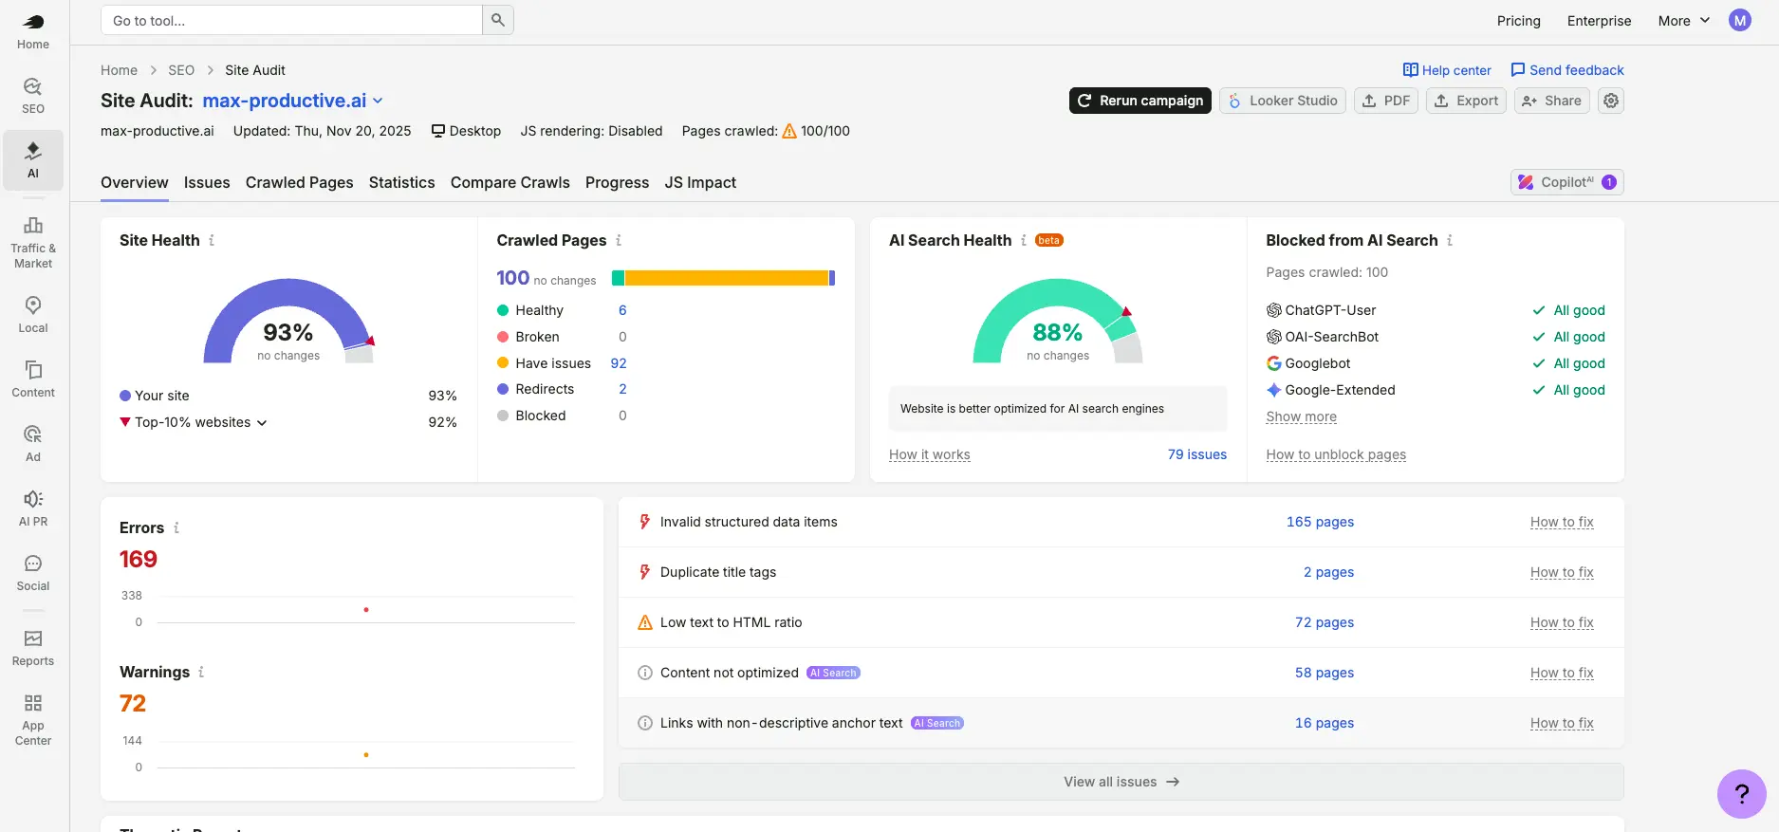The image size is (1779, 832).
Task: Switch to the Progress tab
Action: point(617,182)
